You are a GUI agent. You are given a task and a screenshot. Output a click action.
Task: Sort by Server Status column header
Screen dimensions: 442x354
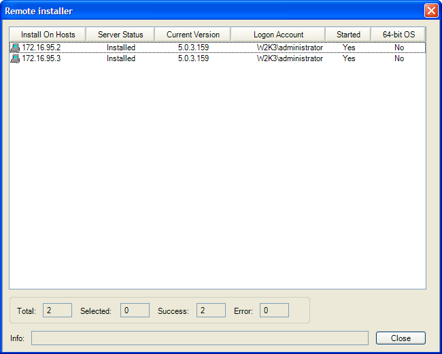(120, 35)
